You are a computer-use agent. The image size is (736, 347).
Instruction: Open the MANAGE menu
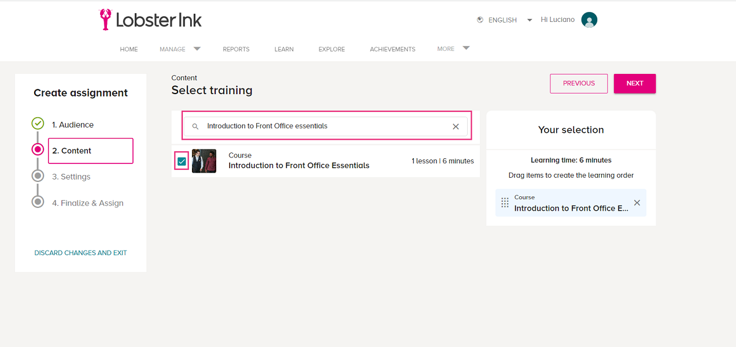172,49
